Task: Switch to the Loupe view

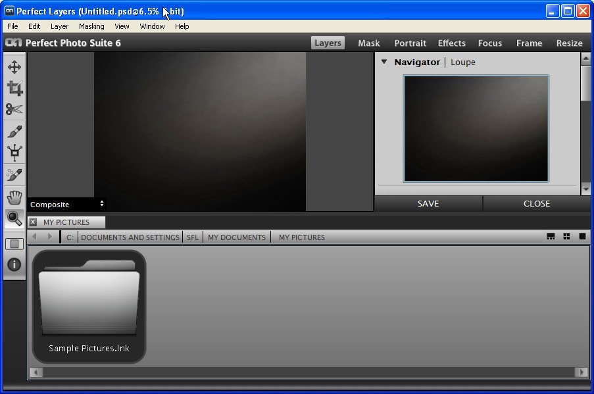Action: coord(463,62)
